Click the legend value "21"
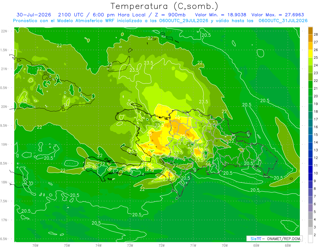Viewport: 323px width, 249px height. (316, 88)
